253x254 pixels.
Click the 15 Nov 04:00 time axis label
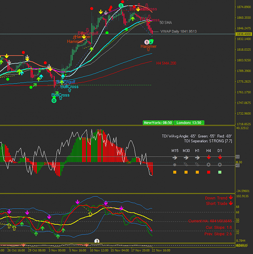click(120, 250)
